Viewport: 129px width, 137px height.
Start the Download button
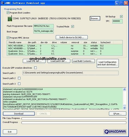click(x=19, y=114)
